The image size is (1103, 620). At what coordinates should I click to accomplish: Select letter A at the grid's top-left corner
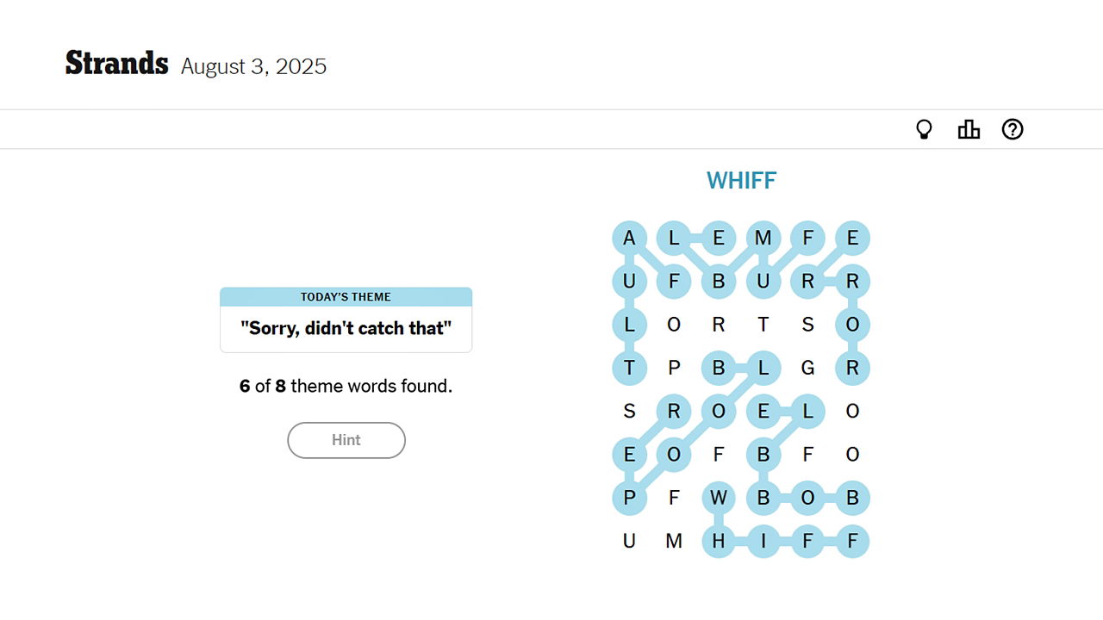[x=629, y=238]
